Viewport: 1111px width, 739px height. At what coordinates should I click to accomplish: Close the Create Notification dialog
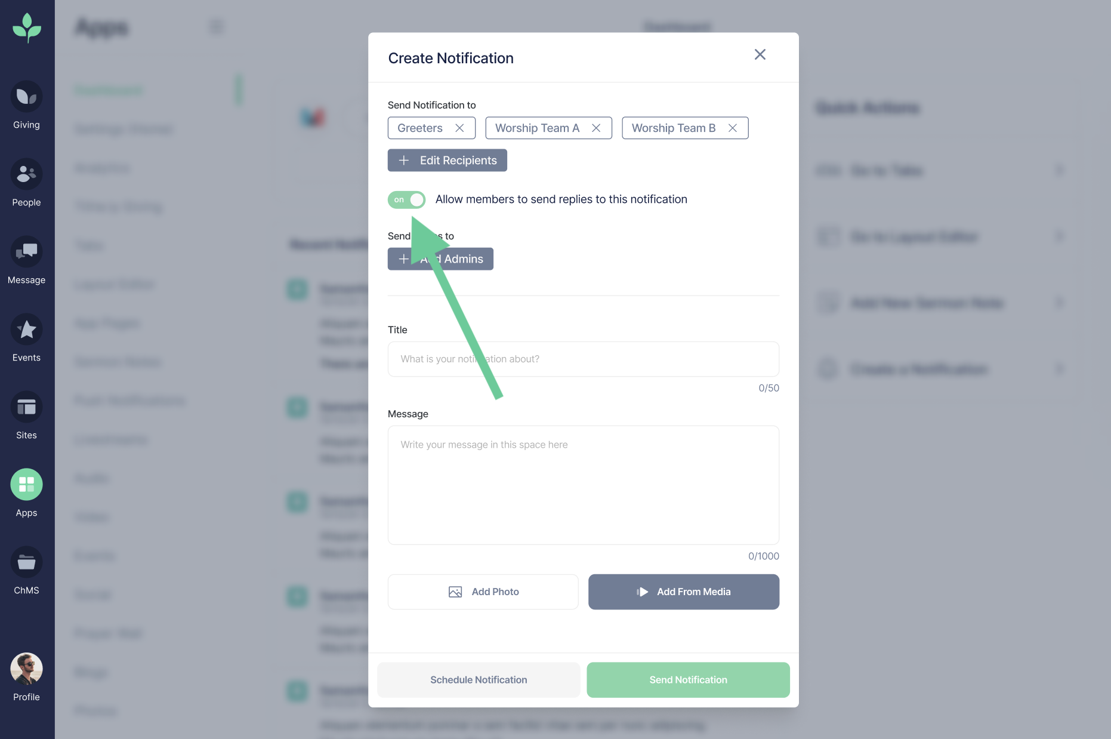click(760, 55)
